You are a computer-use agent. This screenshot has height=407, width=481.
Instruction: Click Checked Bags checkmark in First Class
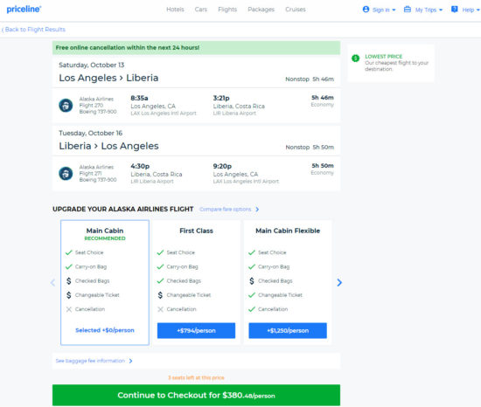tap(160, 281)
